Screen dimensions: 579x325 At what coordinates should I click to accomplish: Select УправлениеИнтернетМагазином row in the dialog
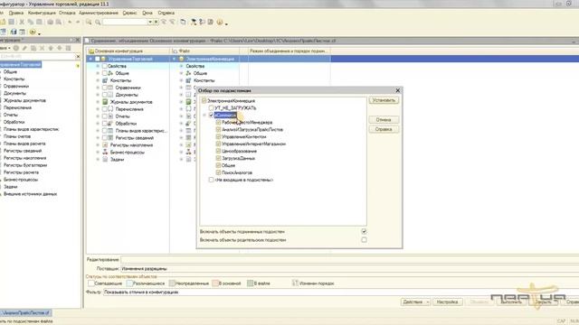coord(253,144)
